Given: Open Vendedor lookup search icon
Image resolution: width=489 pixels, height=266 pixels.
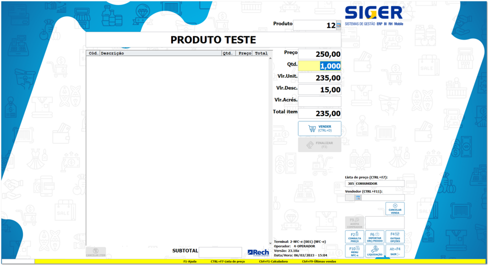Looking at the screenshot, I should click(x=358, y=198).
